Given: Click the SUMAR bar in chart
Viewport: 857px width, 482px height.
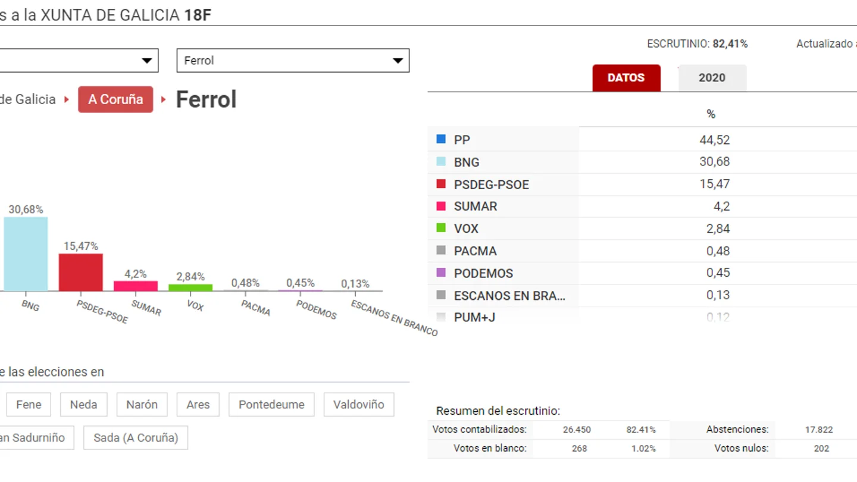Looking at the screenshot, I should click(136, 286).
